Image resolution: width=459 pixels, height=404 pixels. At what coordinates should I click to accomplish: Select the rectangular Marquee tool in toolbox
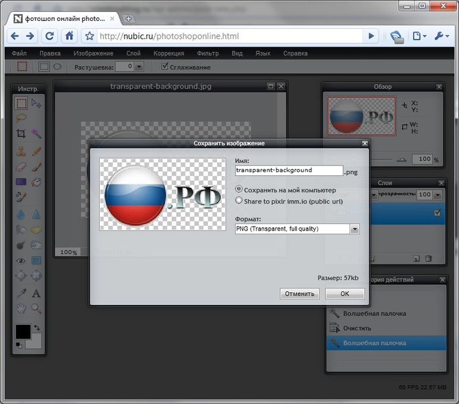[21, 103]
